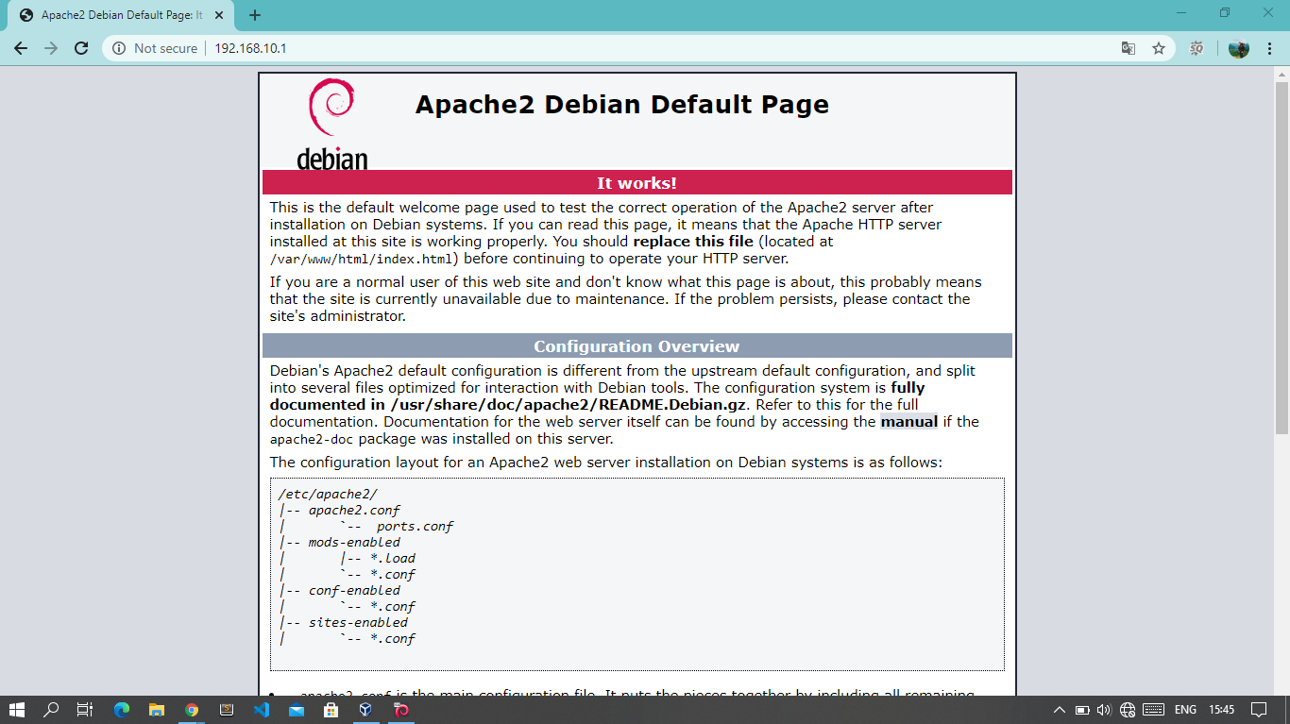Image resolution: width=1290 pixels, height=724 pixels.
Task: Open the touch keyboard tray icon
Action: [1153, 710]
